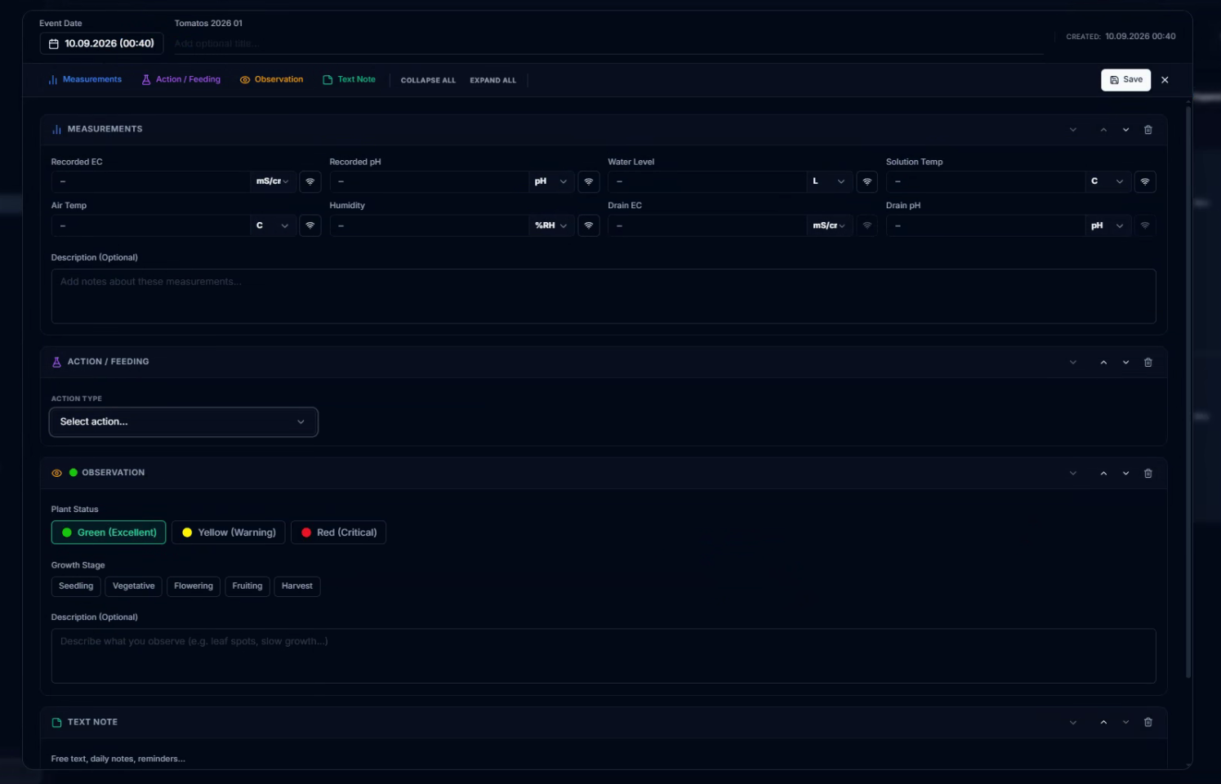Delete the Observation section via trash icon

(x=1147, y=474)
